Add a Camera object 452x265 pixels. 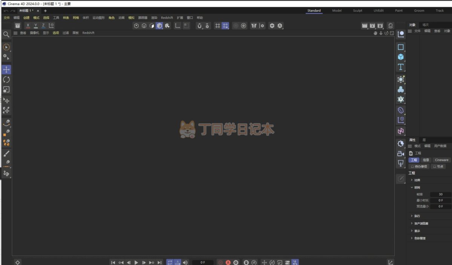click(x=401, y=154)
